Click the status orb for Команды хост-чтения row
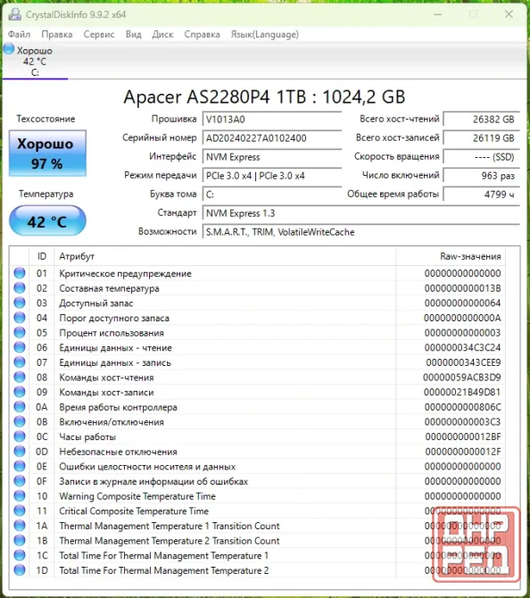 click(20, 378)
